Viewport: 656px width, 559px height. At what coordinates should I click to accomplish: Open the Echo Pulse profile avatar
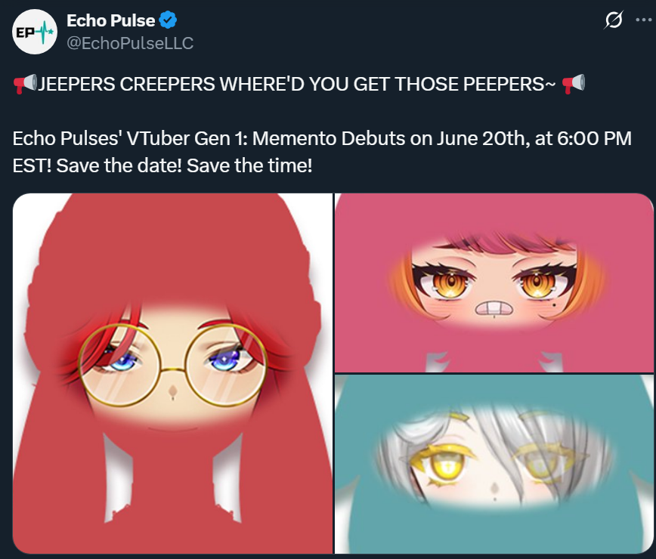[x=35, y=32]
